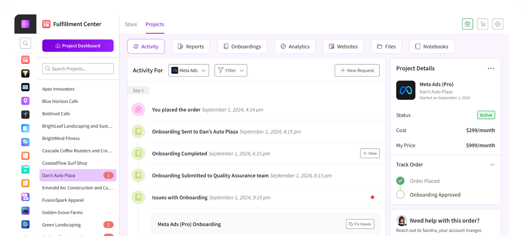Screen dimensions: 523x236
Task: Open settings gear icon in header
Action: click(498, 24)
